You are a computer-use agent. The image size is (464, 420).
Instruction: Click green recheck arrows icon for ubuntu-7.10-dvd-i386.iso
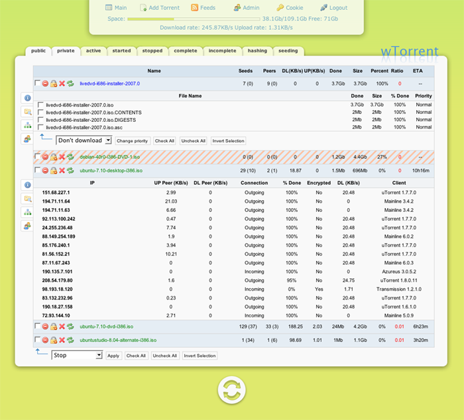[x=70, y=327]
